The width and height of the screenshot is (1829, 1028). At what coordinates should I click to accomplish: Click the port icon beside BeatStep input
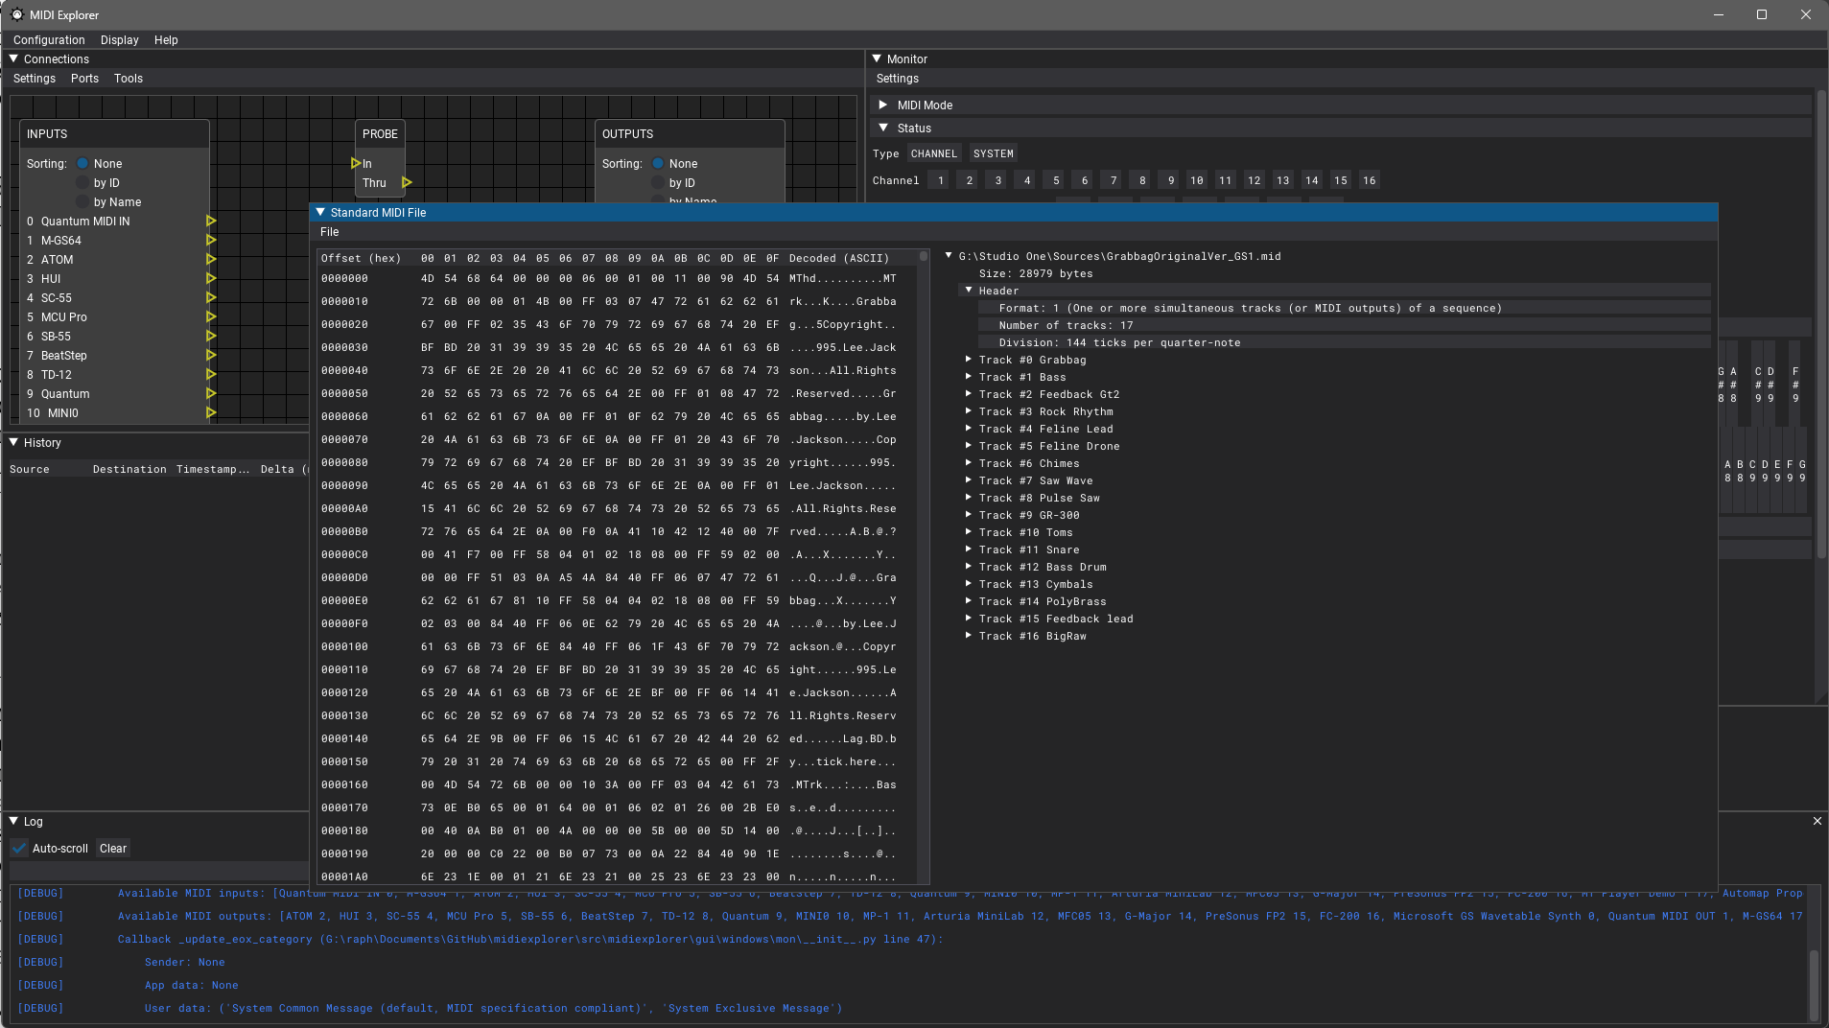(x=211, y=355)
